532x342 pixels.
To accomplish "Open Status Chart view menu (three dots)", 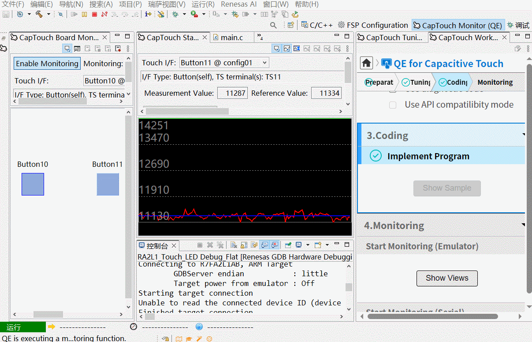I will pos(348,49).
